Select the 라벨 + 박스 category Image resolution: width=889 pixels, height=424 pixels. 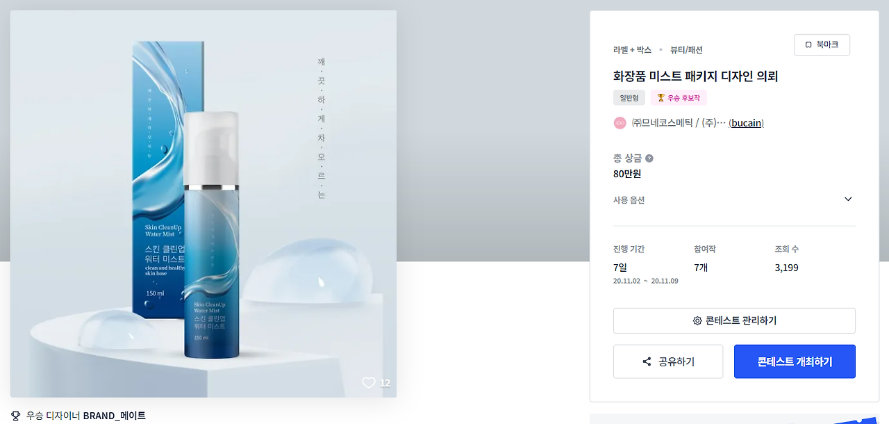pyautogui.click(x=632, y=50)
